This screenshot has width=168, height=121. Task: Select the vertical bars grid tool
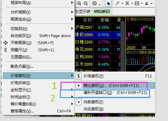click(x=137, y=4)
